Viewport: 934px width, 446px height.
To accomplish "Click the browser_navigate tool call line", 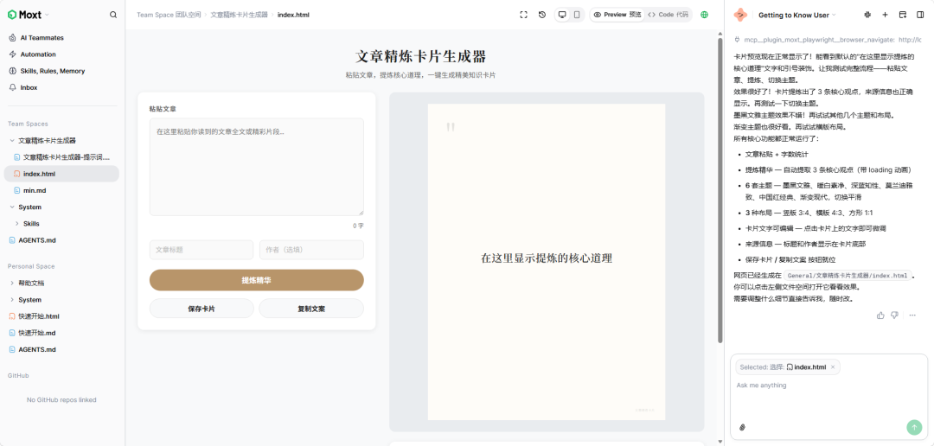I will coord(828,40).
